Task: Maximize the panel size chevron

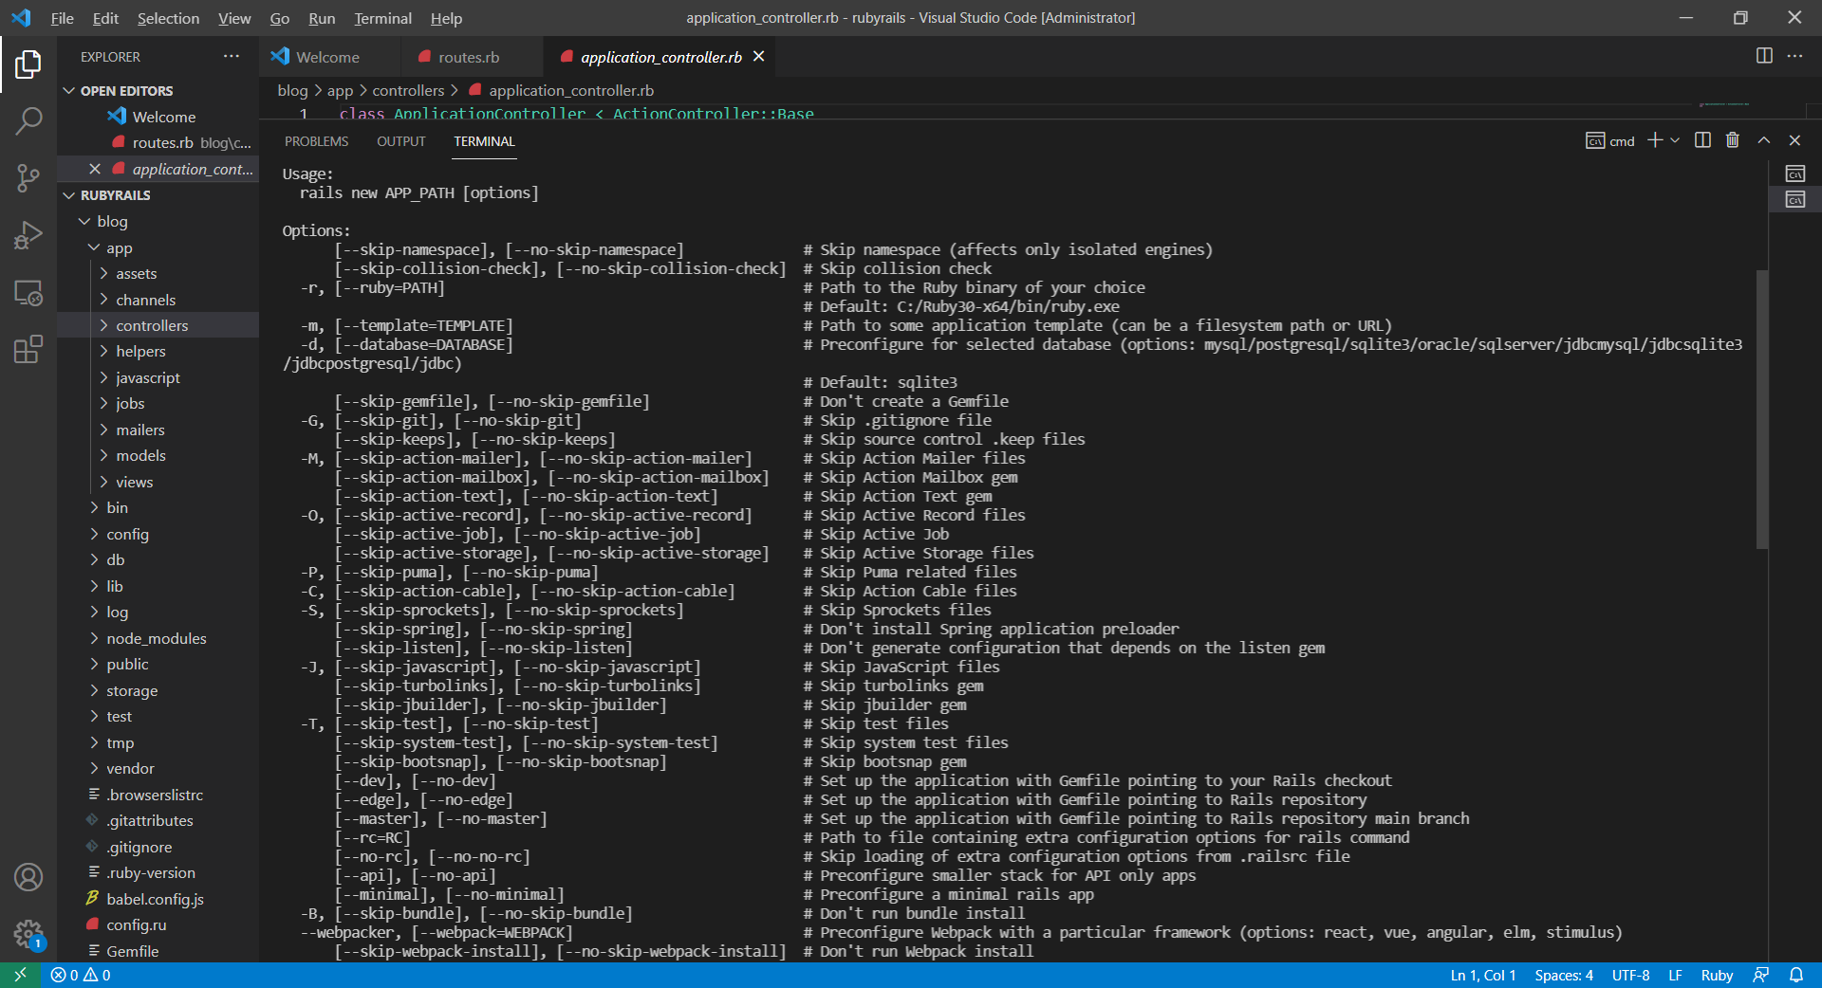Action: 1764,140
